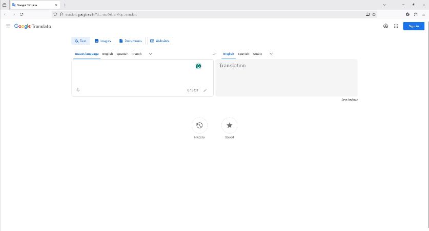Click the Grammarly icon in text box
Viewport: 429px width, 231px height.
point(198,66)
